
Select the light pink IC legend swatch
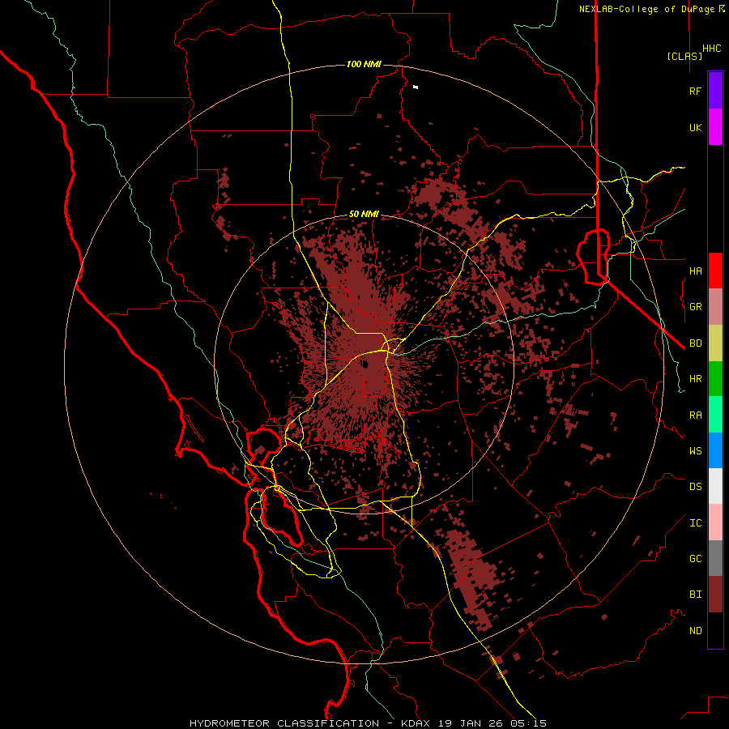tap(715, 522)
